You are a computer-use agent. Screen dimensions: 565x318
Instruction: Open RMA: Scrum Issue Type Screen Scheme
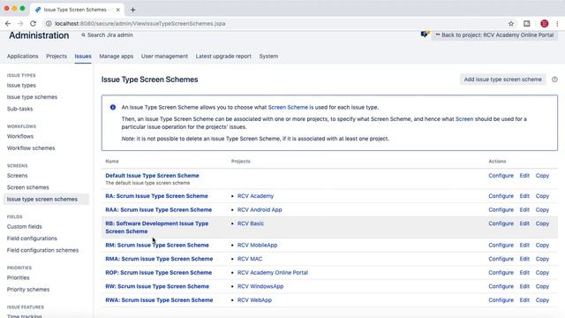[159, 259]
